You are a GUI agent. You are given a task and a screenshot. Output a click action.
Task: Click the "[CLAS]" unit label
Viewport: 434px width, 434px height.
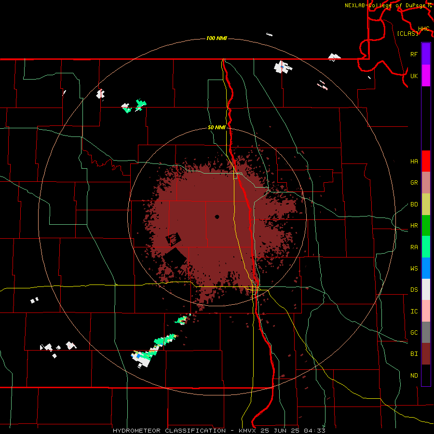pos(407,33)
